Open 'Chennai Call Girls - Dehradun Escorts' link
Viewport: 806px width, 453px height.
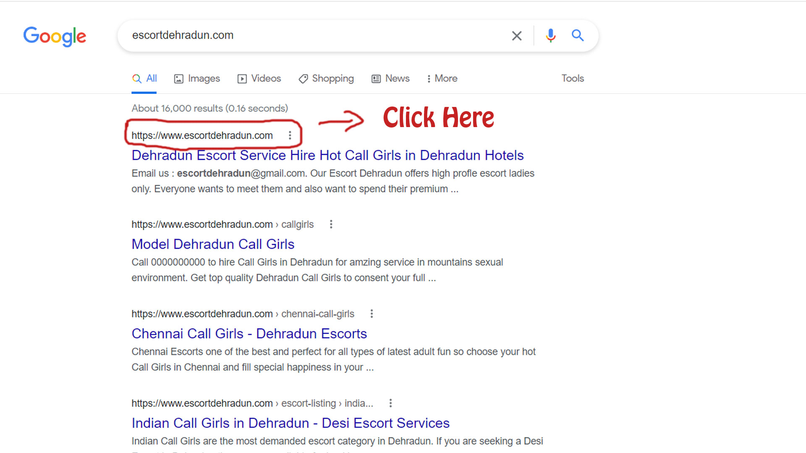249,333
